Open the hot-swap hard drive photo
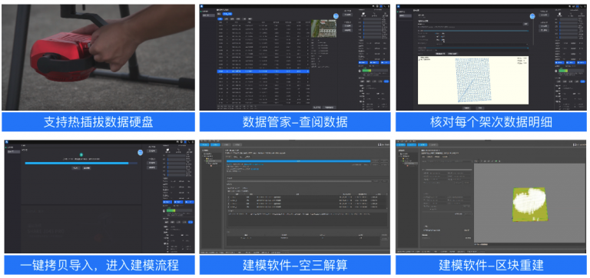This screenshot has width=590, height=278. click(98, 57)
